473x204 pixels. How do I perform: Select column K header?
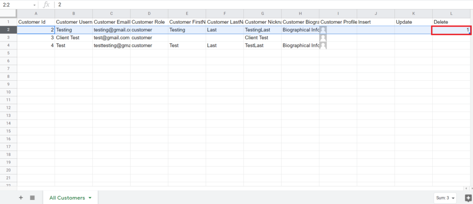[x=413, y=13]
